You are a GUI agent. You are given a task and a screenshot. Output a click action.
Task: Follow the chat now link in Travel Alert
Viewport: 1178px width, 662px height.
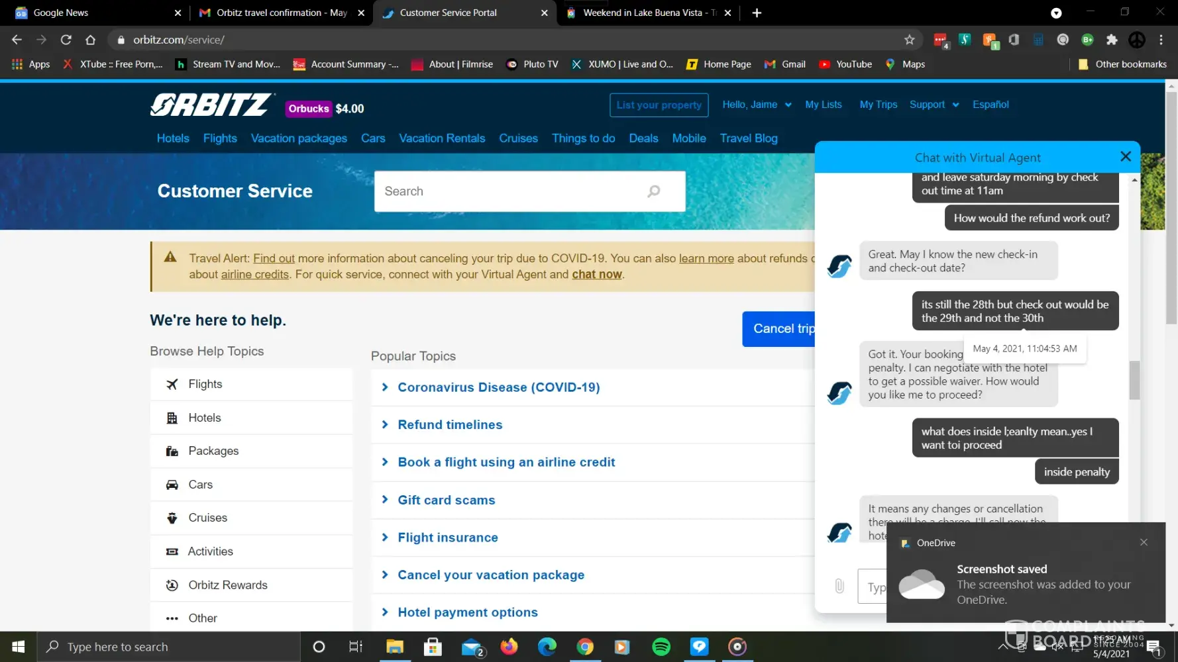[x=596, y=274]
